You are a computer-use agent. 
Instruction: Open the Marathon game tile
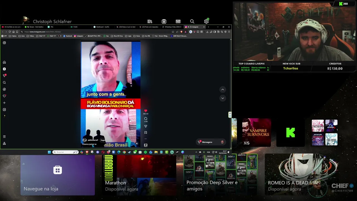click(x=139, y=175)
